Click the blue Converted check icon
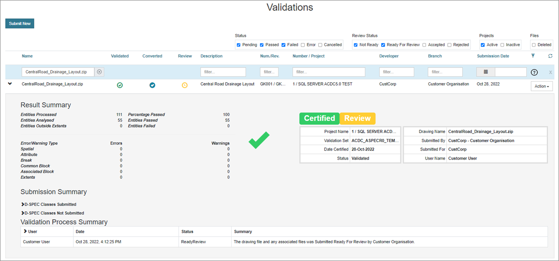The image size is (559, 261). tap(152, 85)
